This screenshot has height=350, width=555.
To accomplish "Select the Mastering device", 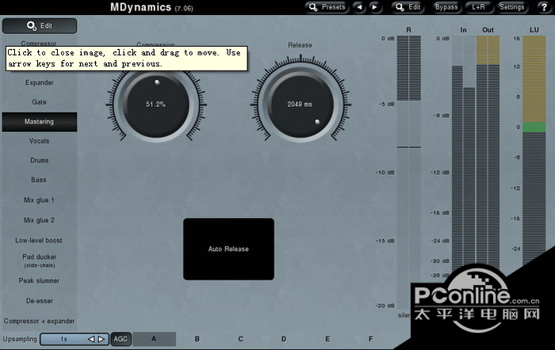I will tap(40, 122).
